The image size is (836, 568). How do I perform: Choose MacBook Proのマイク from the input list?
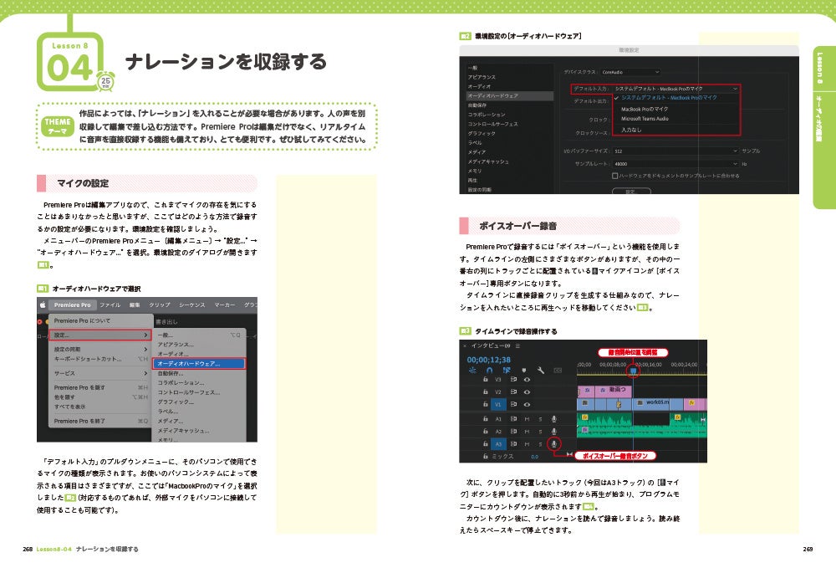point(644,109)
